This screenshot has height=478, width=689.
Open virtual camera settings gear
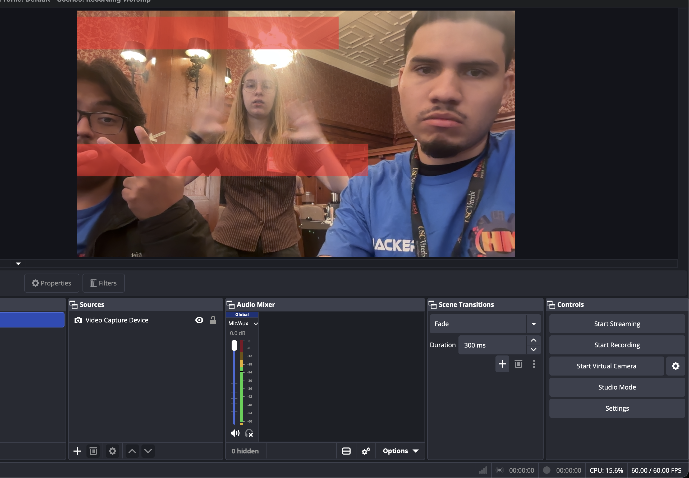(676, 366)
